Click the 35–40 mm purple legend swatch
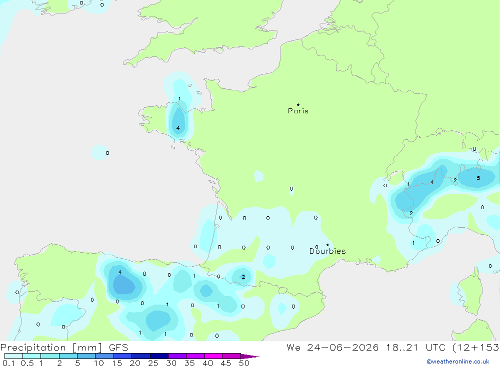Image resolution: width=500 pixels, height=366 pixels. 195,356
